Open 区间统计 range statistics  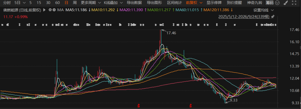pos(174,3)
